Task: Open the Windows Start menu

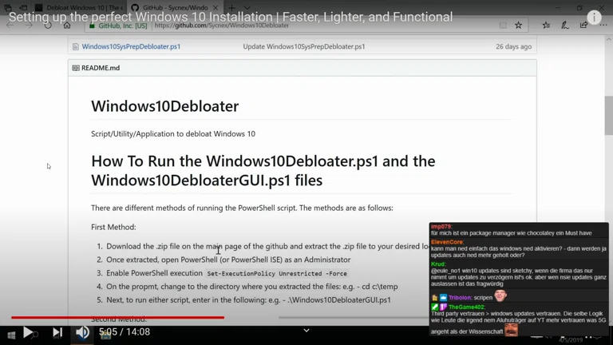Action: pos(10,336)
